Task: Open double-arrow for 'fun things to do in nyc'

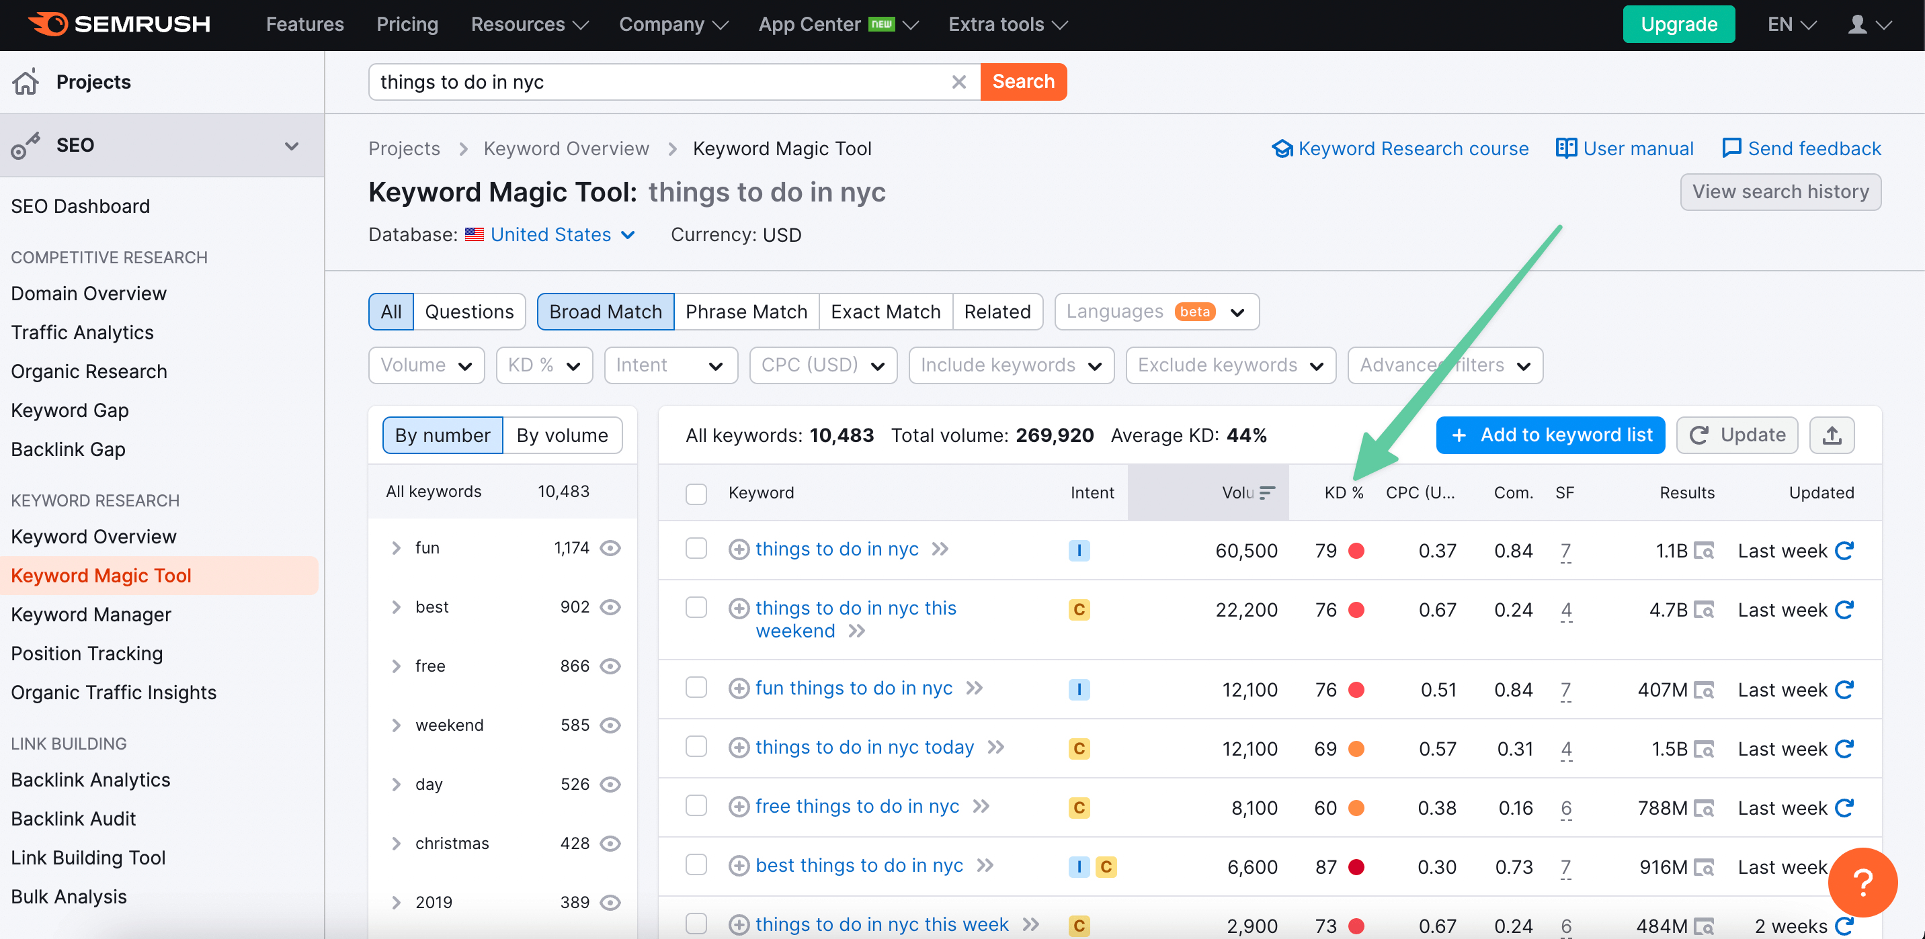Action: pos(974,688)
